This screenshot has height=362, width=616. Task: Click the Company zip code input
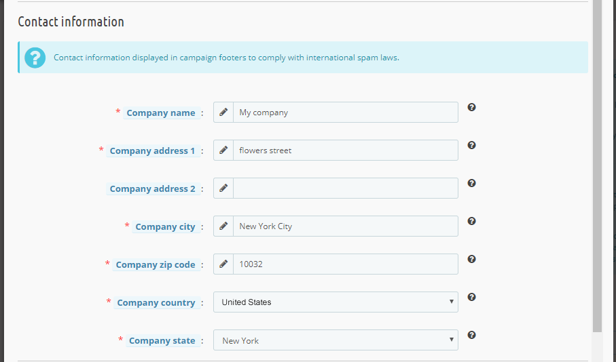tap(345, 264)
